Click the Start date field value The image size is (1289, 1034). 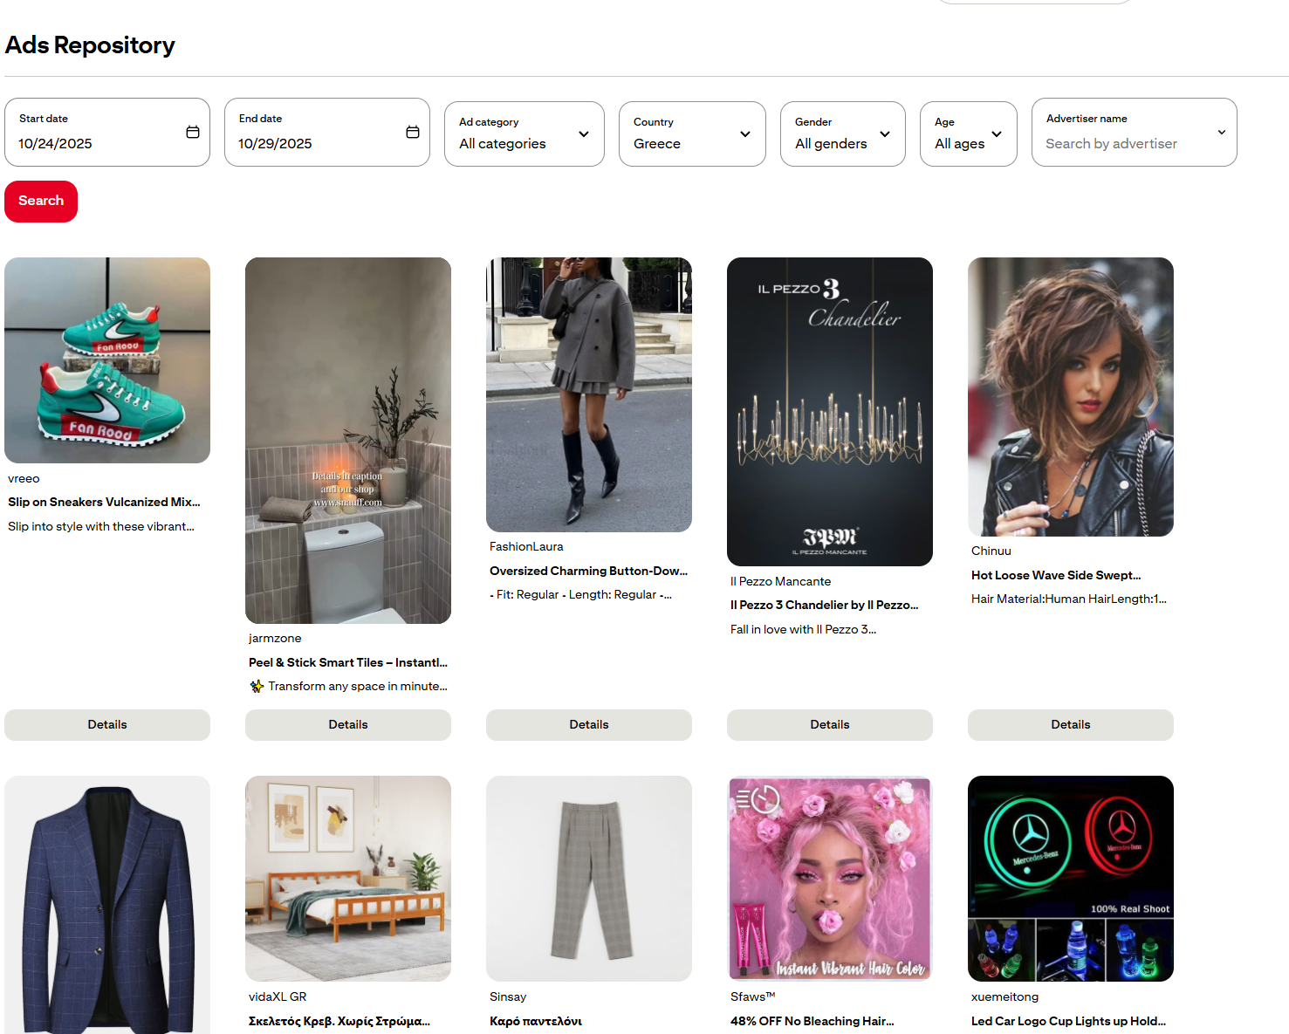pos(56,144)
